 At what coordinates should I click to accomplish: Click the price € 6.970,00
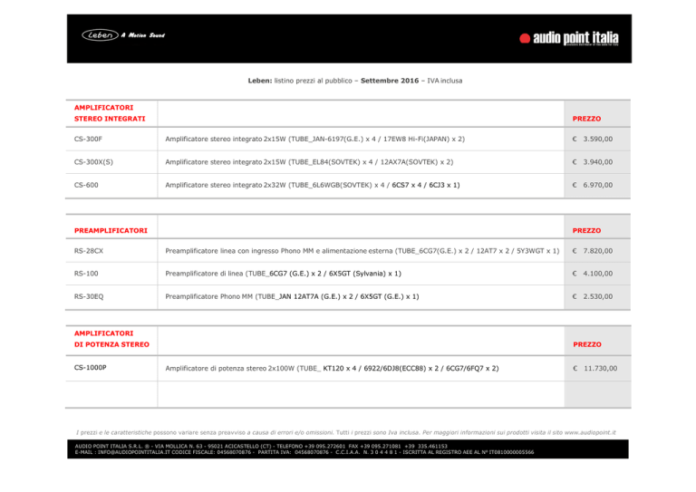point(592,185)
